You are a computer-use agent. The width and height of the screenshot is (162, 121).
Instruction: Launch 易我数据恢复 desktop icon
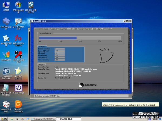pyautogui.click(x=18, y=89)
